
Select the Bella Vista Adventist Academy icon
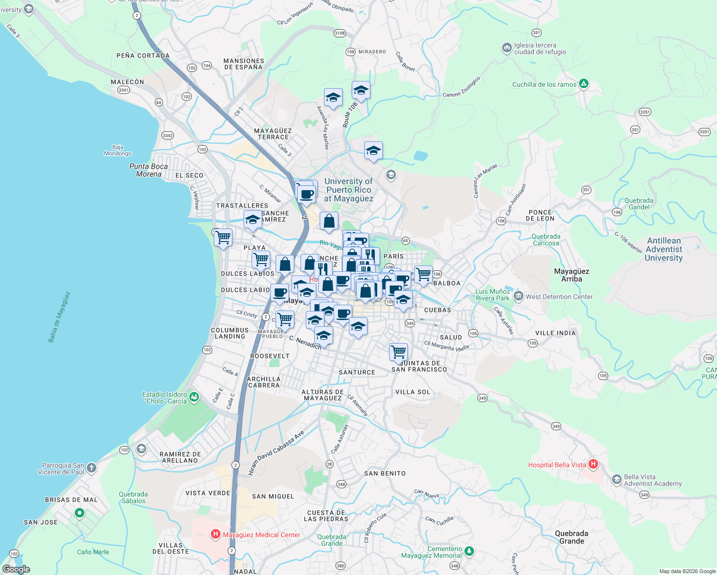616,479
